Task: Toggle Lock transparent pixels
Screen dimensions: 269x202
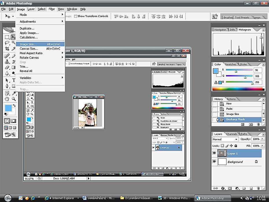Action: (x=222, y=146)
